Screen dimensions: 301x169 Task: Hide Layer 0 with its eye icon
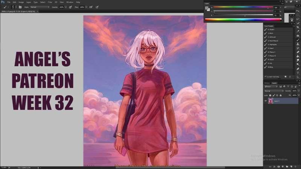click(266, 101)
